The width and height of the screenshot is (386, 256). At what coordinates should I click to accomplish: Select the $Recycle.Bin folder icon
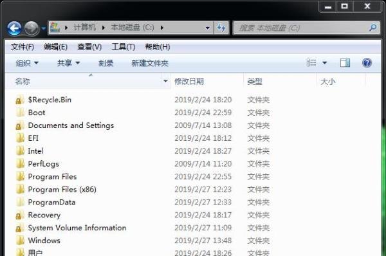[x=20, y=100]
